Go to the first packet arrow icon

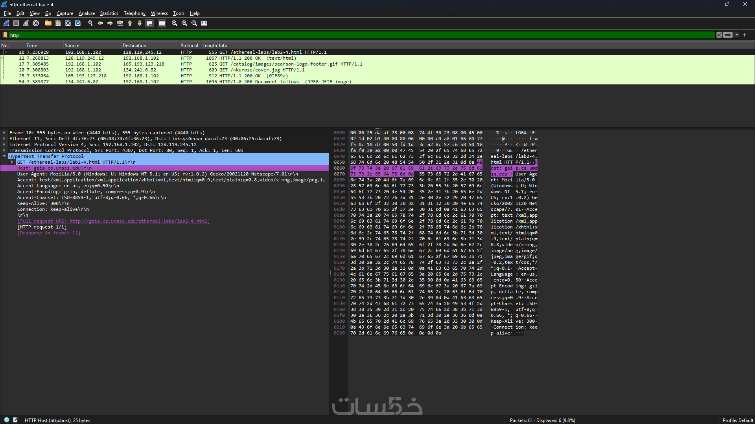click(x=130, y=23)
